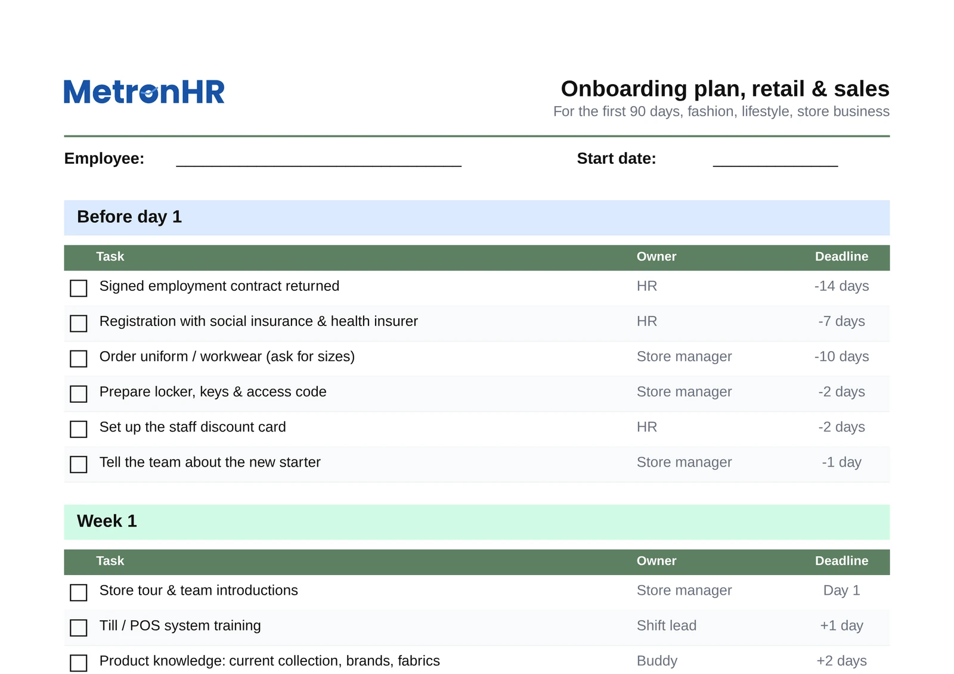
Task: Click 'Task' header in Week 1 table
Action: coord(110,561)
